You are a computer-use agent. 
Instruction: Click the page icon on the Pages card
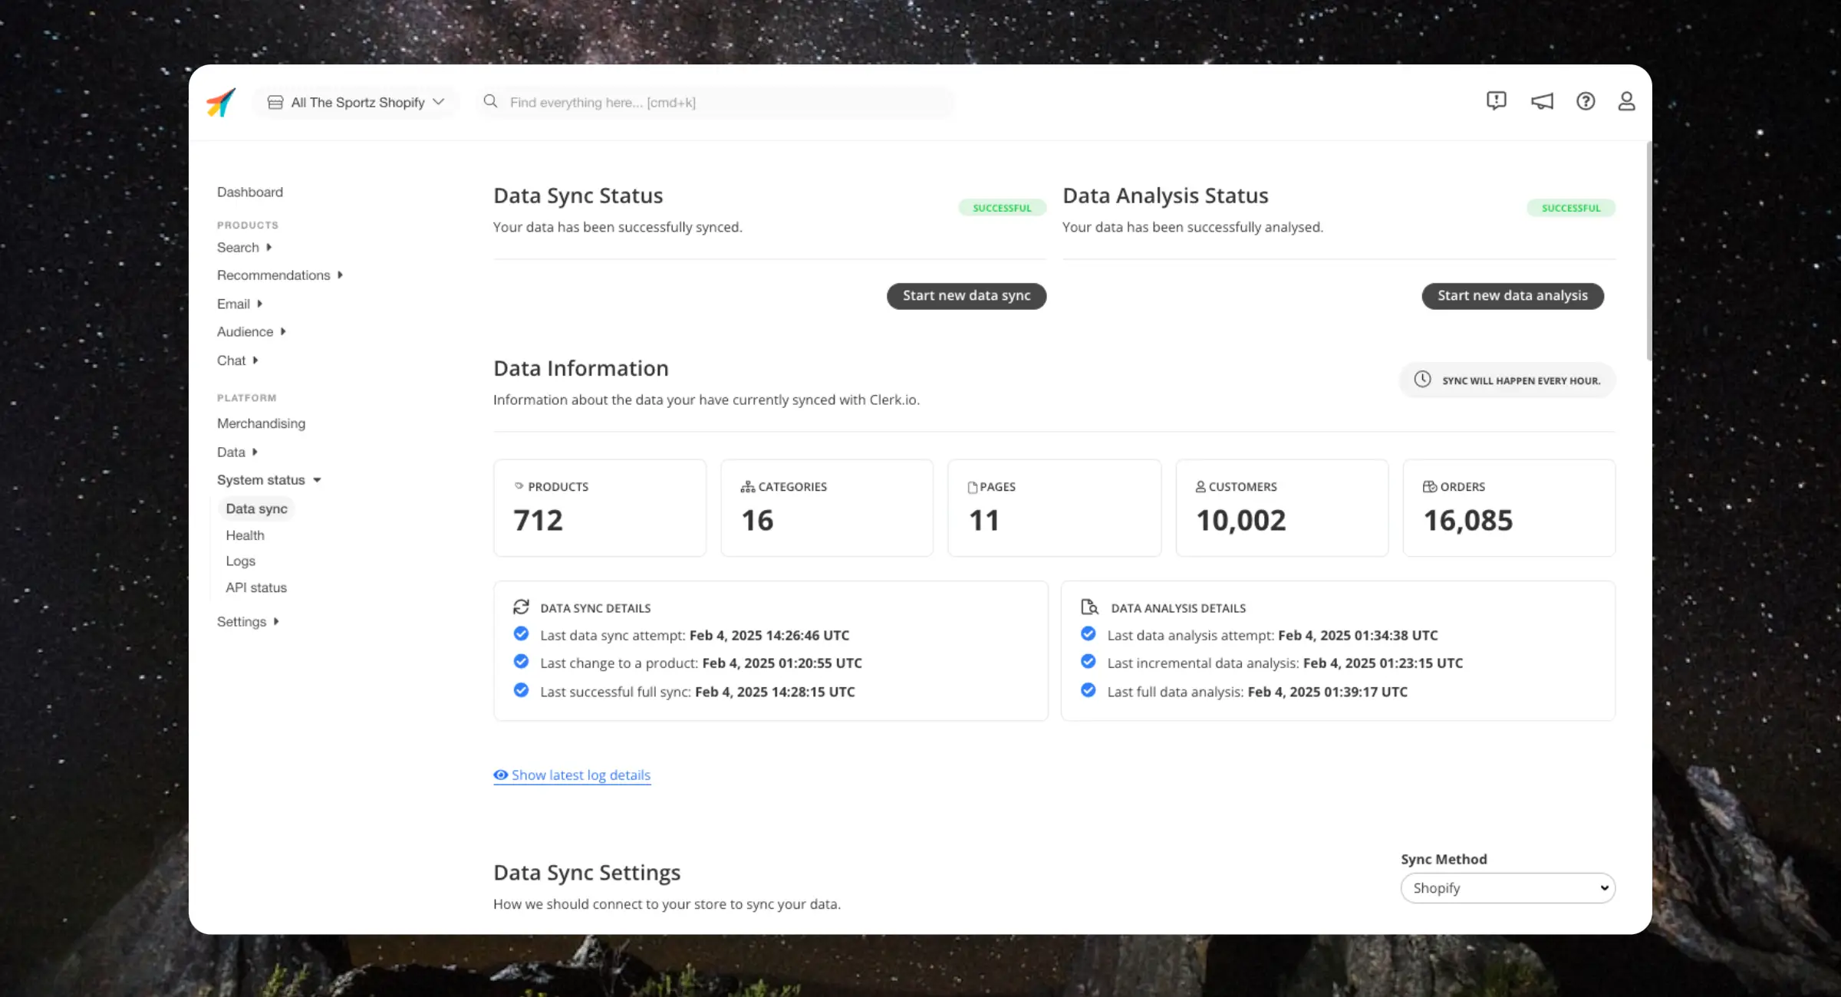973,487
